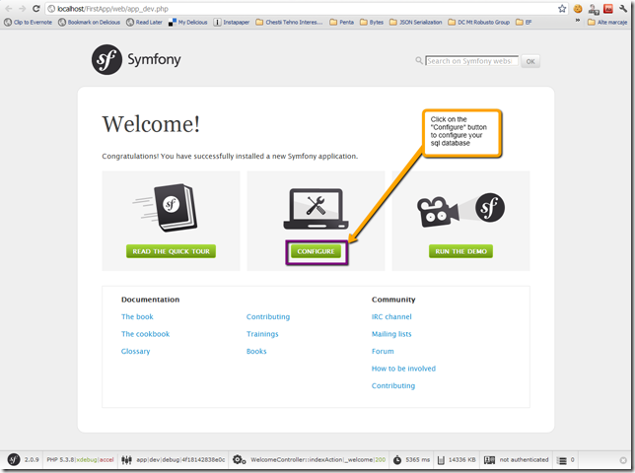Click the user extension icon beside the cookie
Viewport: 635px width, 473px height.
(x=594, y=9)
